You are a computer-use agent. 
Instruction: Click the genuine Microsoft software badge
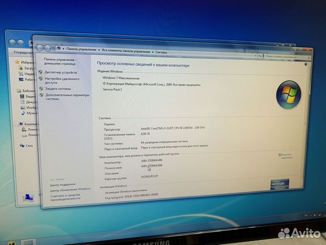[x=280, y=184]
